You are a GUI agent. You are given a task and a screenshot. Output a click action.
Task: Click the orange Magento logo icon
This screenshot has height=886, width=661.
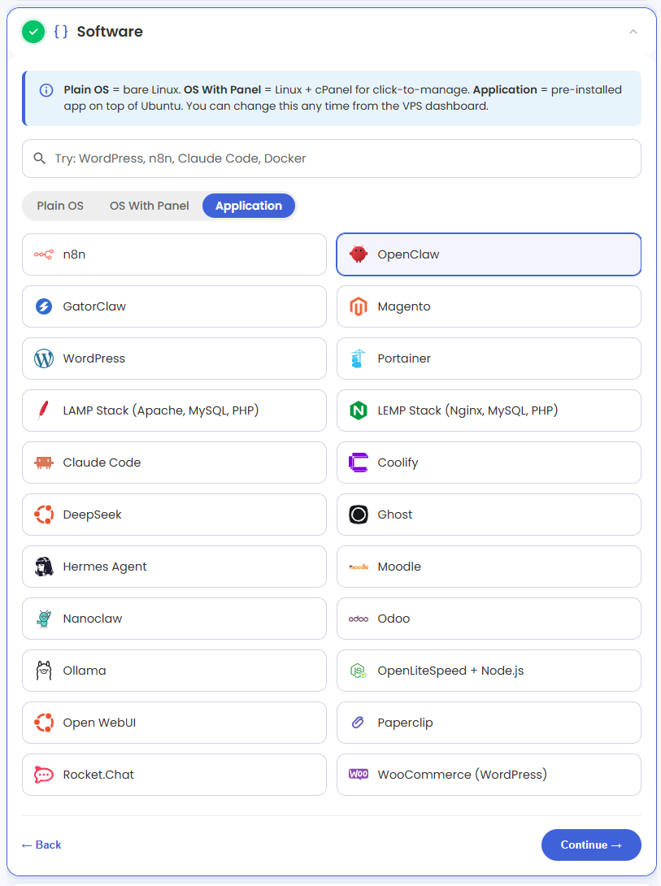(x=359, y=306)
